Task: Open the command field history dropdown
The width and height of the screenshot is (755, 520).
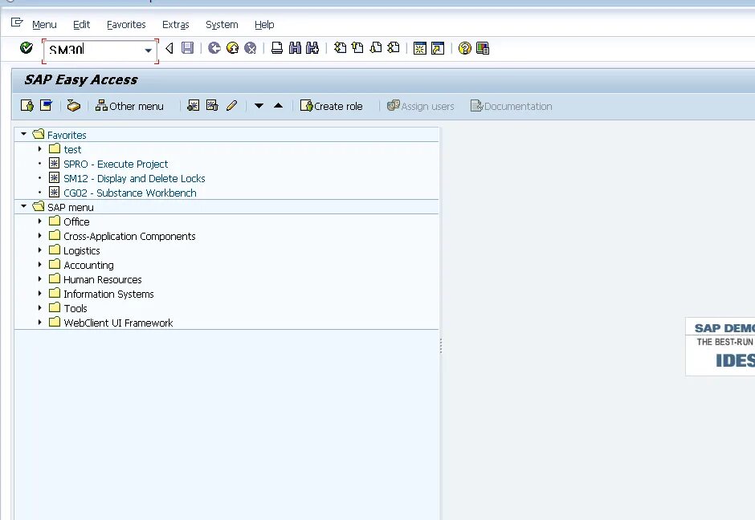Action: coord(149,50)
